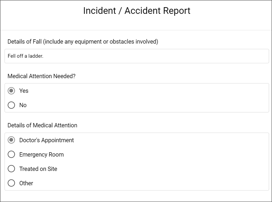Click empty space beside the Emergency Room option

coord(165,154)
